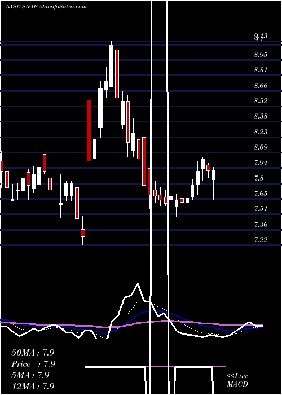Click the NYSE SNAP MunafaSutra.com title text

(46, 7)
